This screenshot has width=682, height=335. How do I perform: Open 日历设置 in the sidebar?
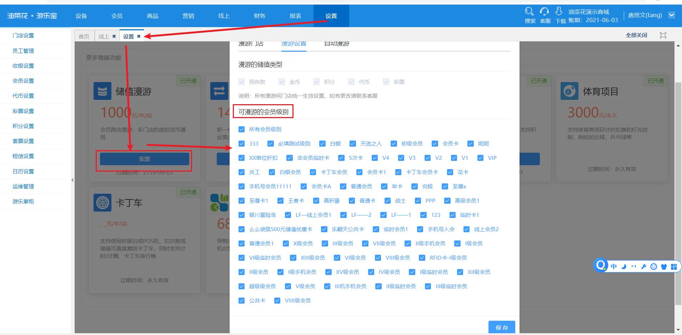[x=23, y=171]
